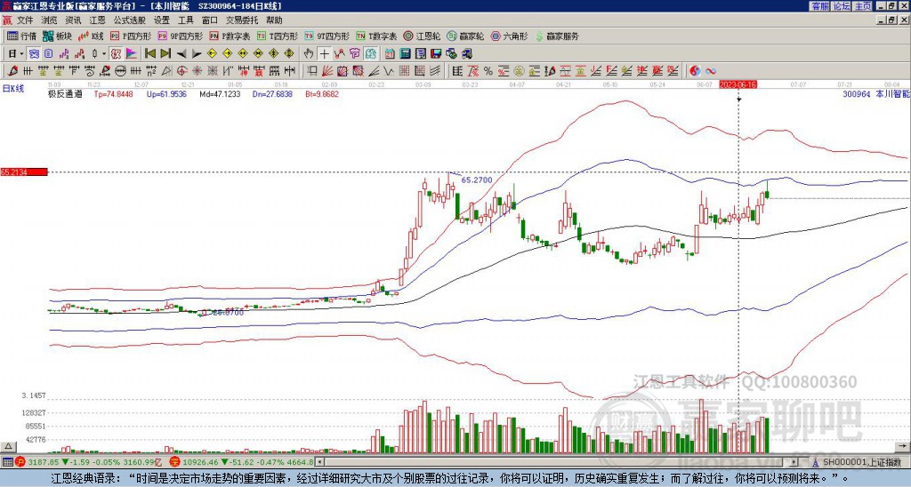The height and width of the screenshot is (487, 911).
Task: Click the blue infinity cycle icon
Action: (711, 71)
